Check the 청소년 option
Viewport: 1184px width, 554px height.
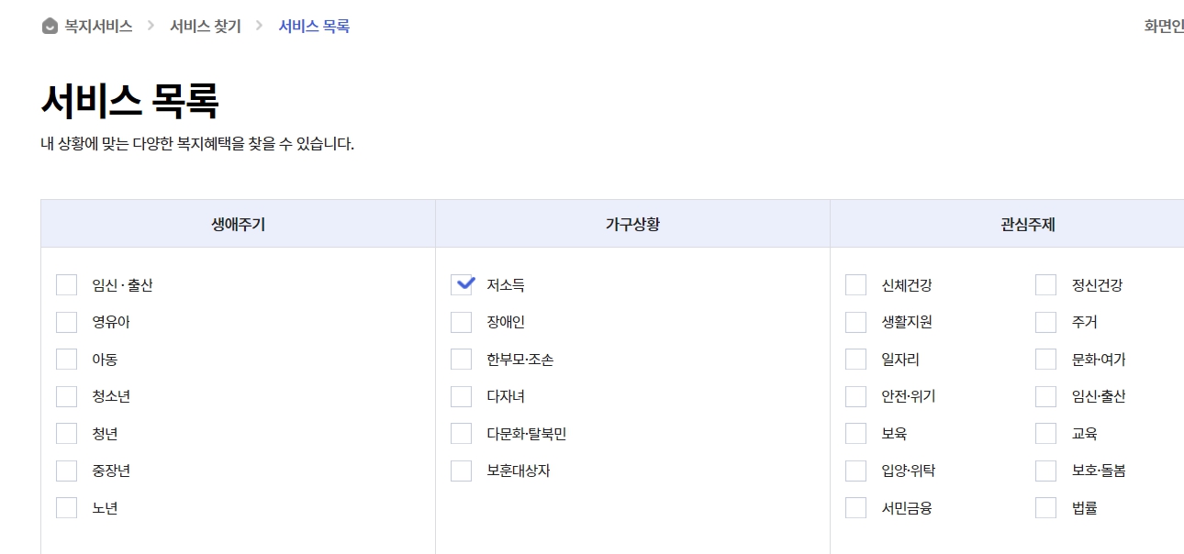point(66,395)
